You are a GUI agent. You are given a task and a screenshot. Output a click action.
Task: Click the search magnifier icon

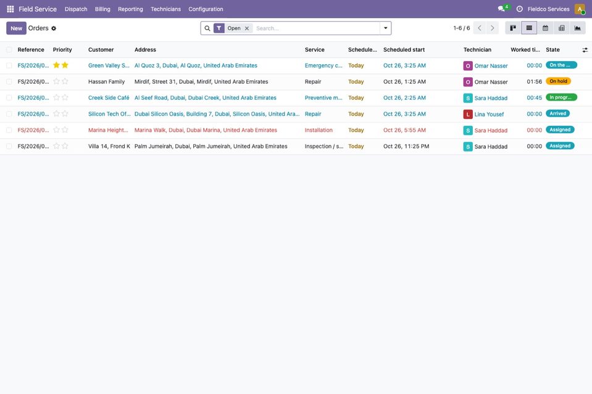207,28
